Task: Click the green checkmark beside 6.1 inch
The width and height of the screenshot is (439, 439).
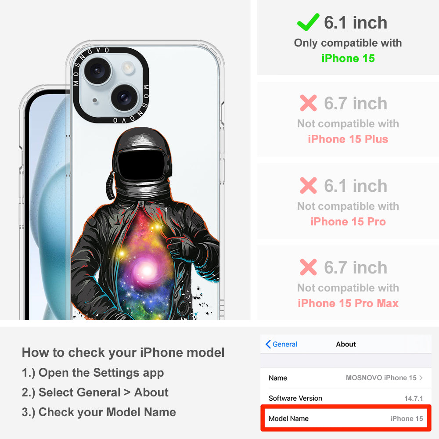Action: (308, 22)
